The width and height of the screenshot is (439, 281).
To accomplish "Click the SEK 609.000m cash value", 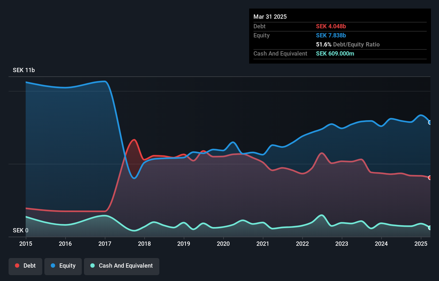I will [x=335, y=54].
